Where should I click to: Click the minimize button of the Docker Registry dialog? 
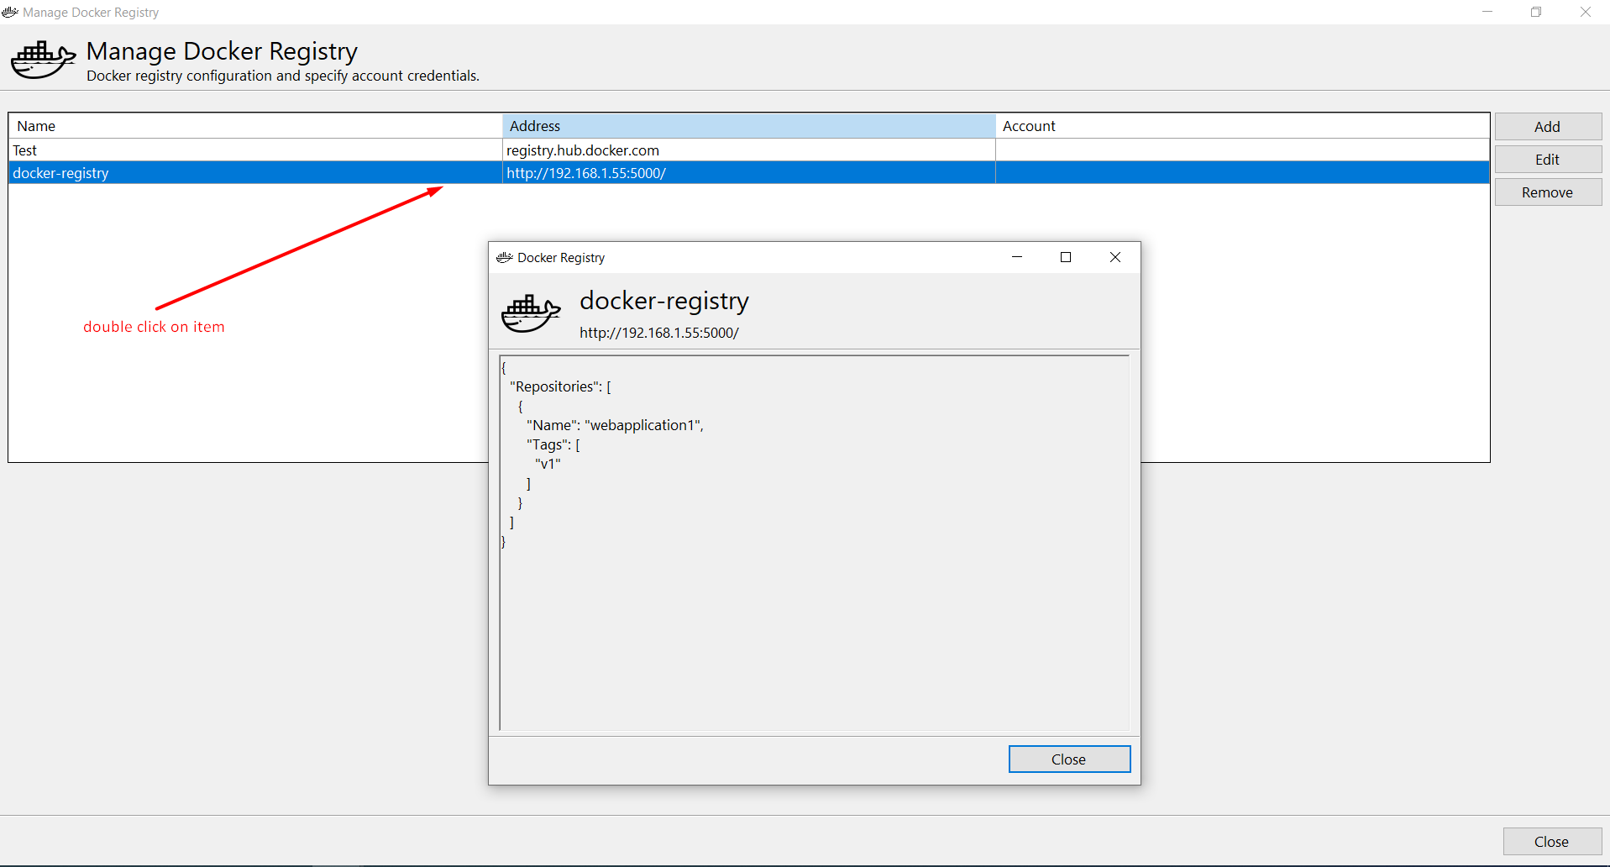(x=1017, y=257)
